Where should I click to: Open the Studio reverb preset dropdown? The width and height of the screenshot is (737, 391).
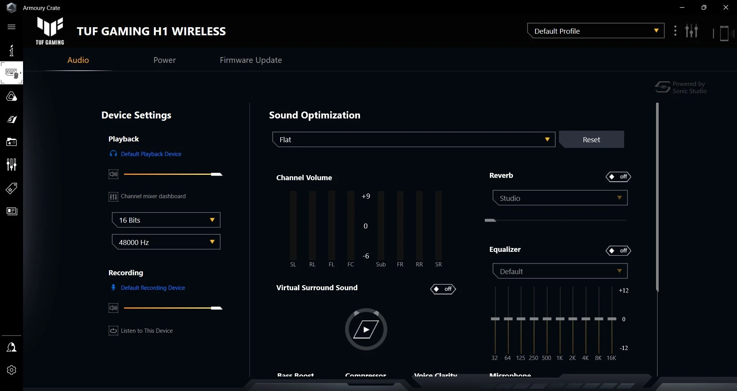[560, 198]
